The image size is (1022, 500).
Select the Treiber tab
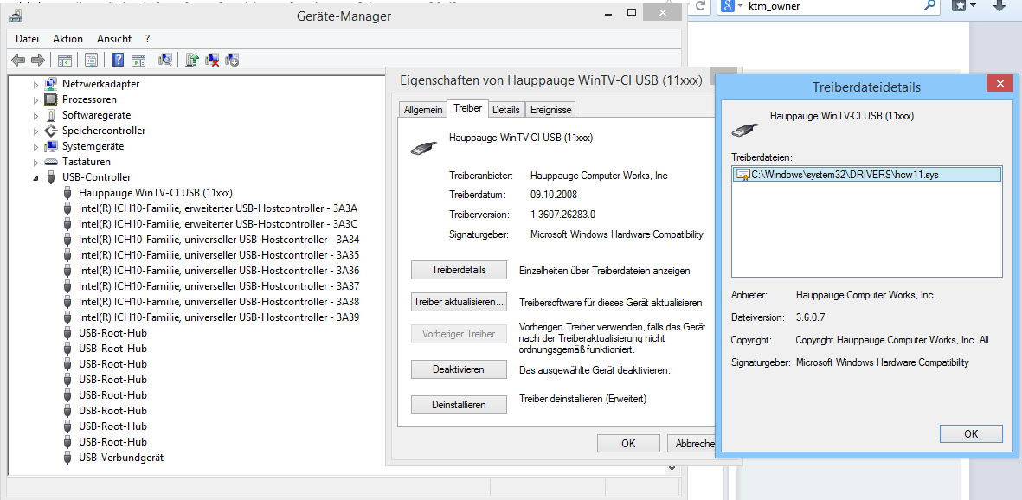coord(467,108)
